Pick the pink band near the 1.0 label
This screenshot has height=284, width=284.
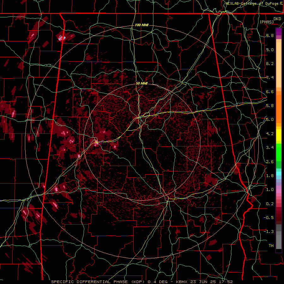[x=279, y=191]
